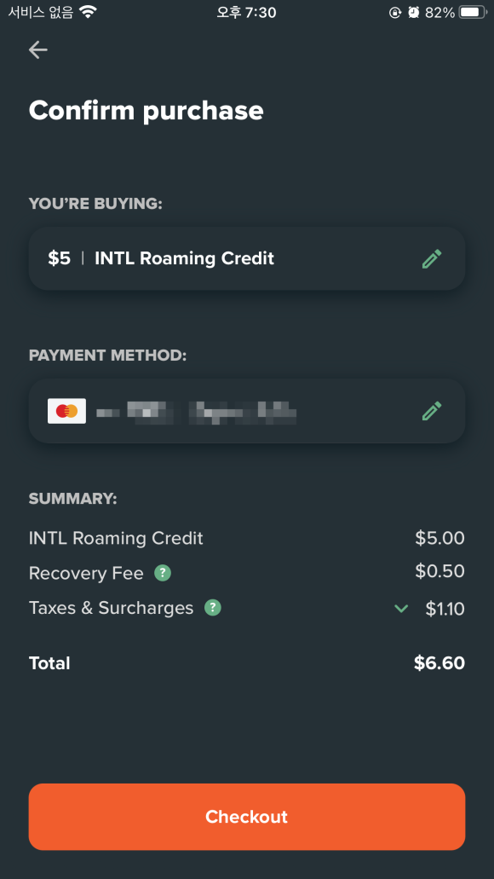Viewport: 494px width, 879px height.
Task: Select the $5 INTL Roaming Credit card
Action: pyautogui.click(x=247, y=258)
